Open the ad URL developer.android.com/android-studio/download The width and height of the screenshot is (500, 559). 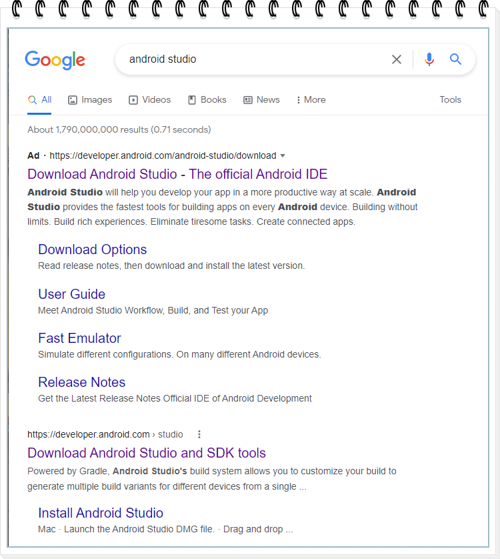point(163,156)
